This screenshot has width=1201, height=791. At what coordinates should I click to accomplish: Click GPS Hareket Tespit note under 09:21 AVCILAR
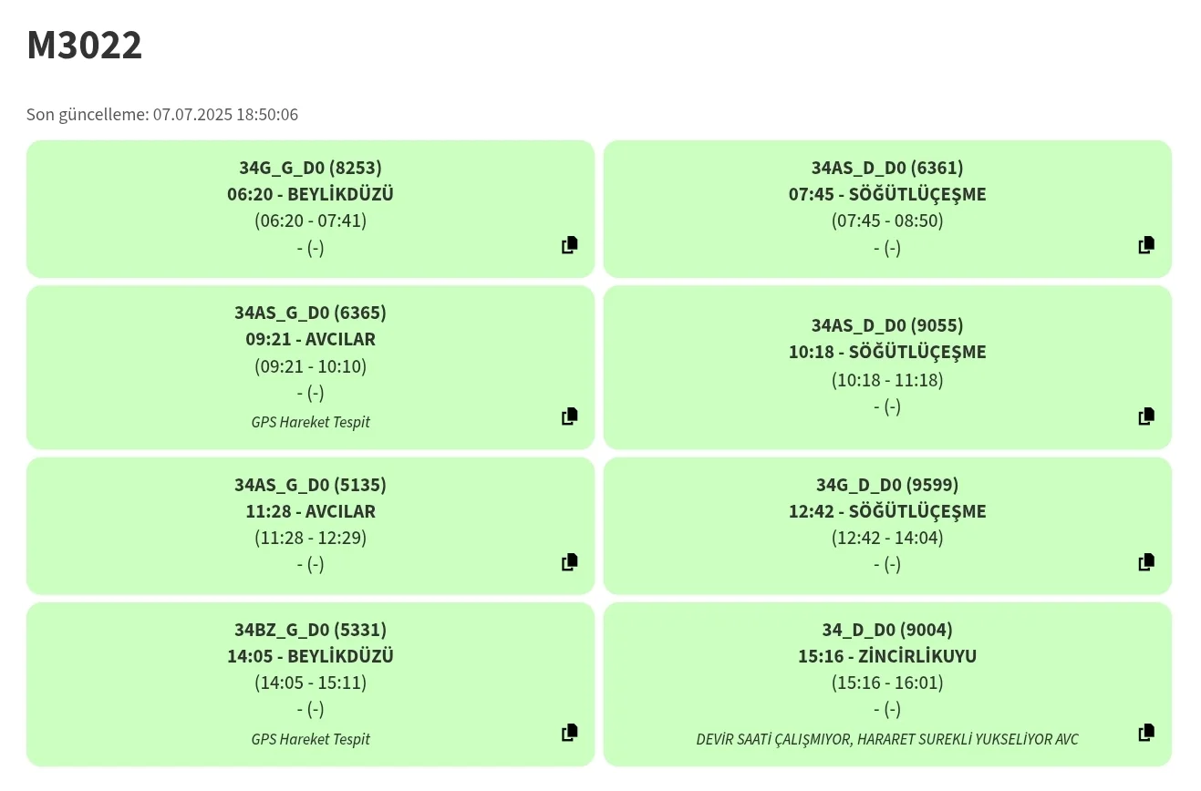(x=310, y=422)
